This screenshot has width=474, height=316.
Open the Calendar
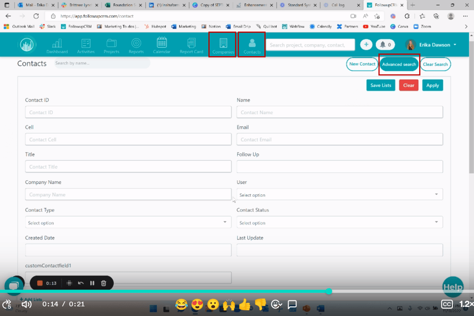click(x=161, y=44)
